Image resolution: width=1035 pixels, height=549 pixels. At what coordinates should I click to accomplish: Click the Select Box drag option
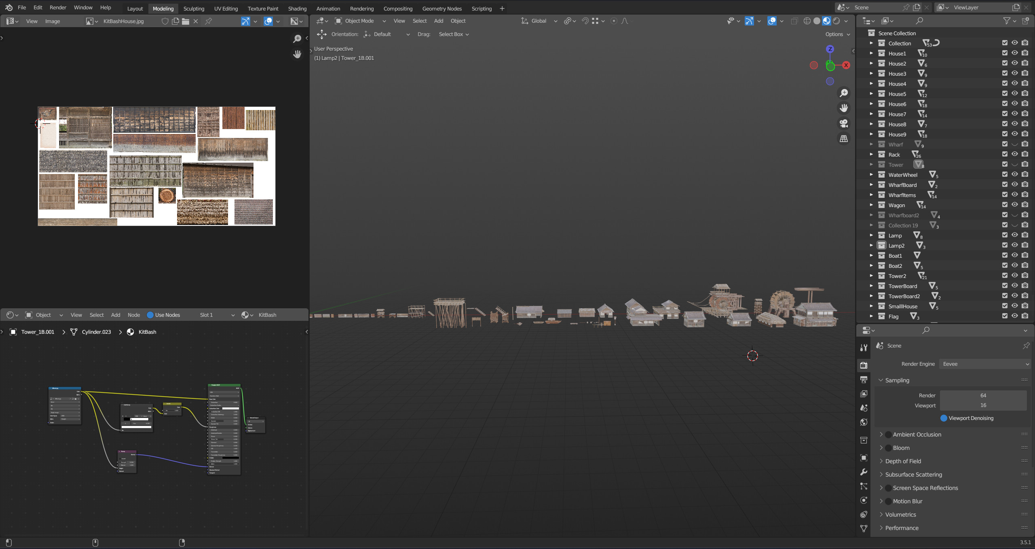pyautogui.click(x=451, y=34)
